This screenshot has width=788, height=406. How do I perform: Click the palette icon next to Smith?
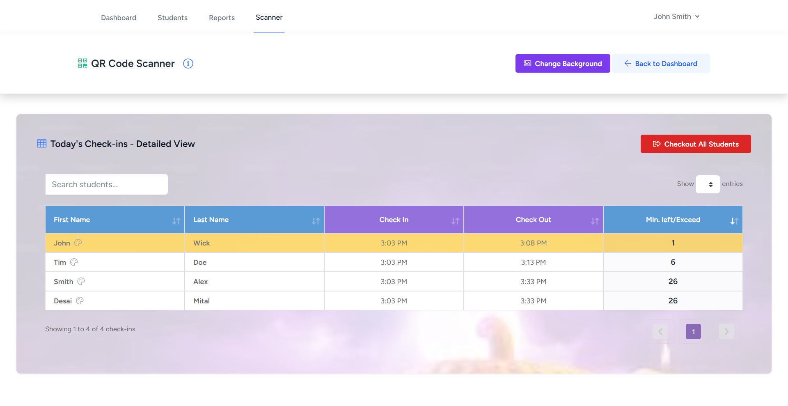tap(81, 282)
